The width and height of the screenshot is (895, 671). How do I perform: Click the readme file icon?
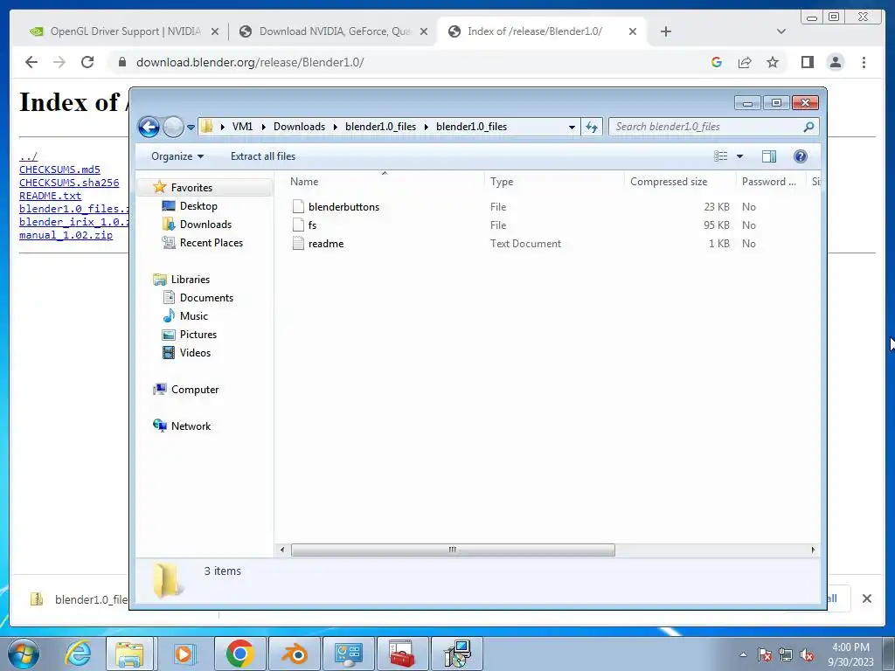tap(298, 244)
